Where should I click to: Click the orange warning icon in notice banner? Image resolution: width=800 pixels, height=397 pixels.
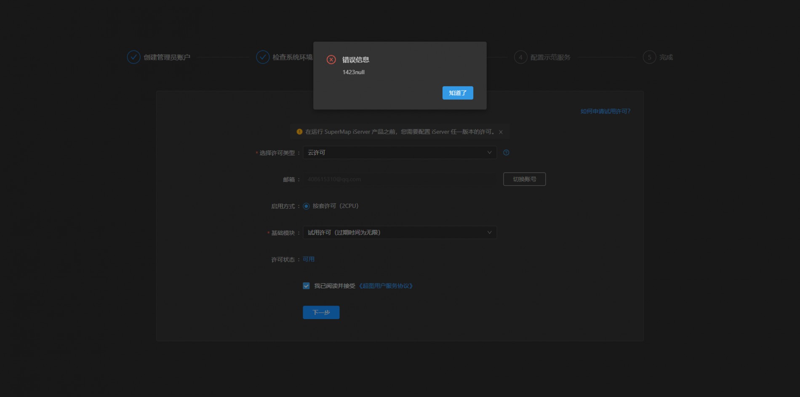click(x=299, y=132)
